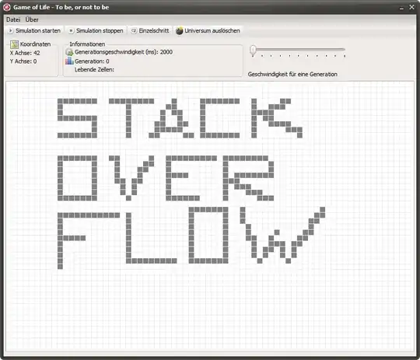420x360 pixels.
Task: Click the generation speed slider thumb
Action: (x=253, y=51)
